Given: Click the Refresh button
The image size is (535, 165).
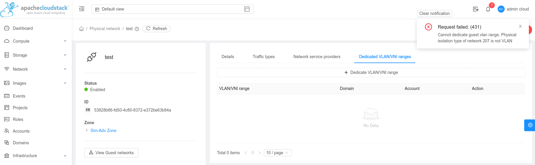Looking at the screenshot, I should point(156,29).
